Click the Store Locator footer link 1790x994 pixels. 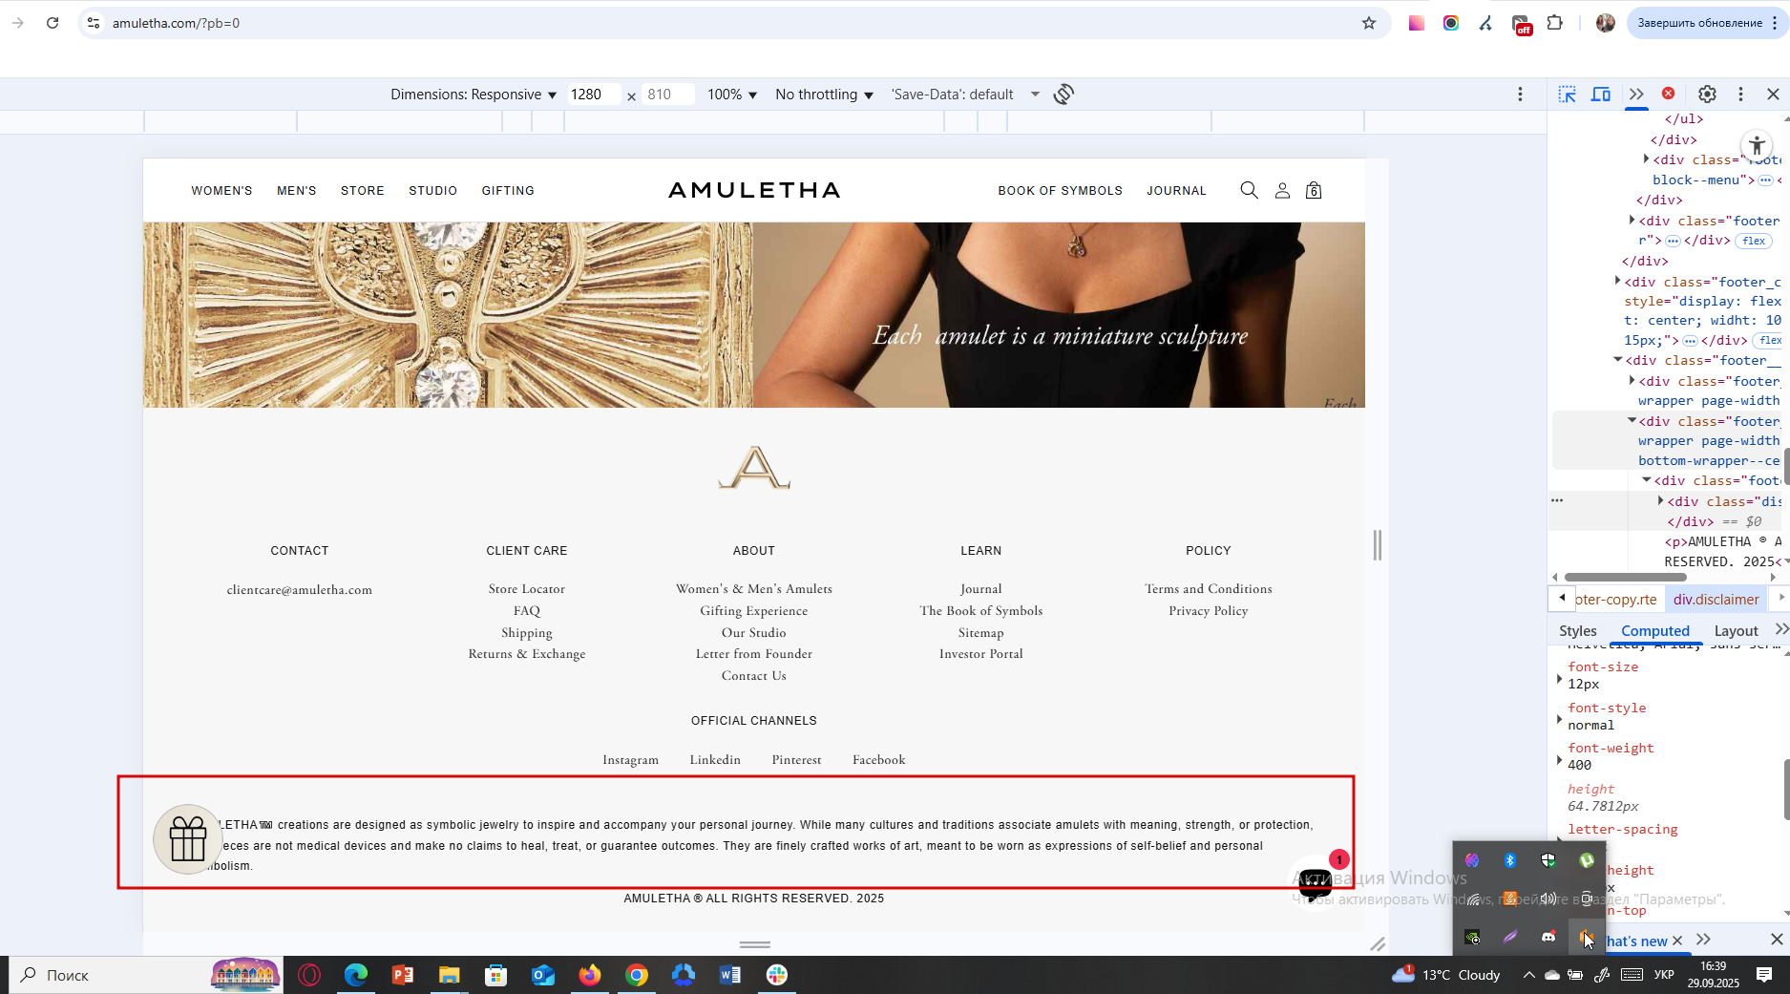tap(527, 589)
